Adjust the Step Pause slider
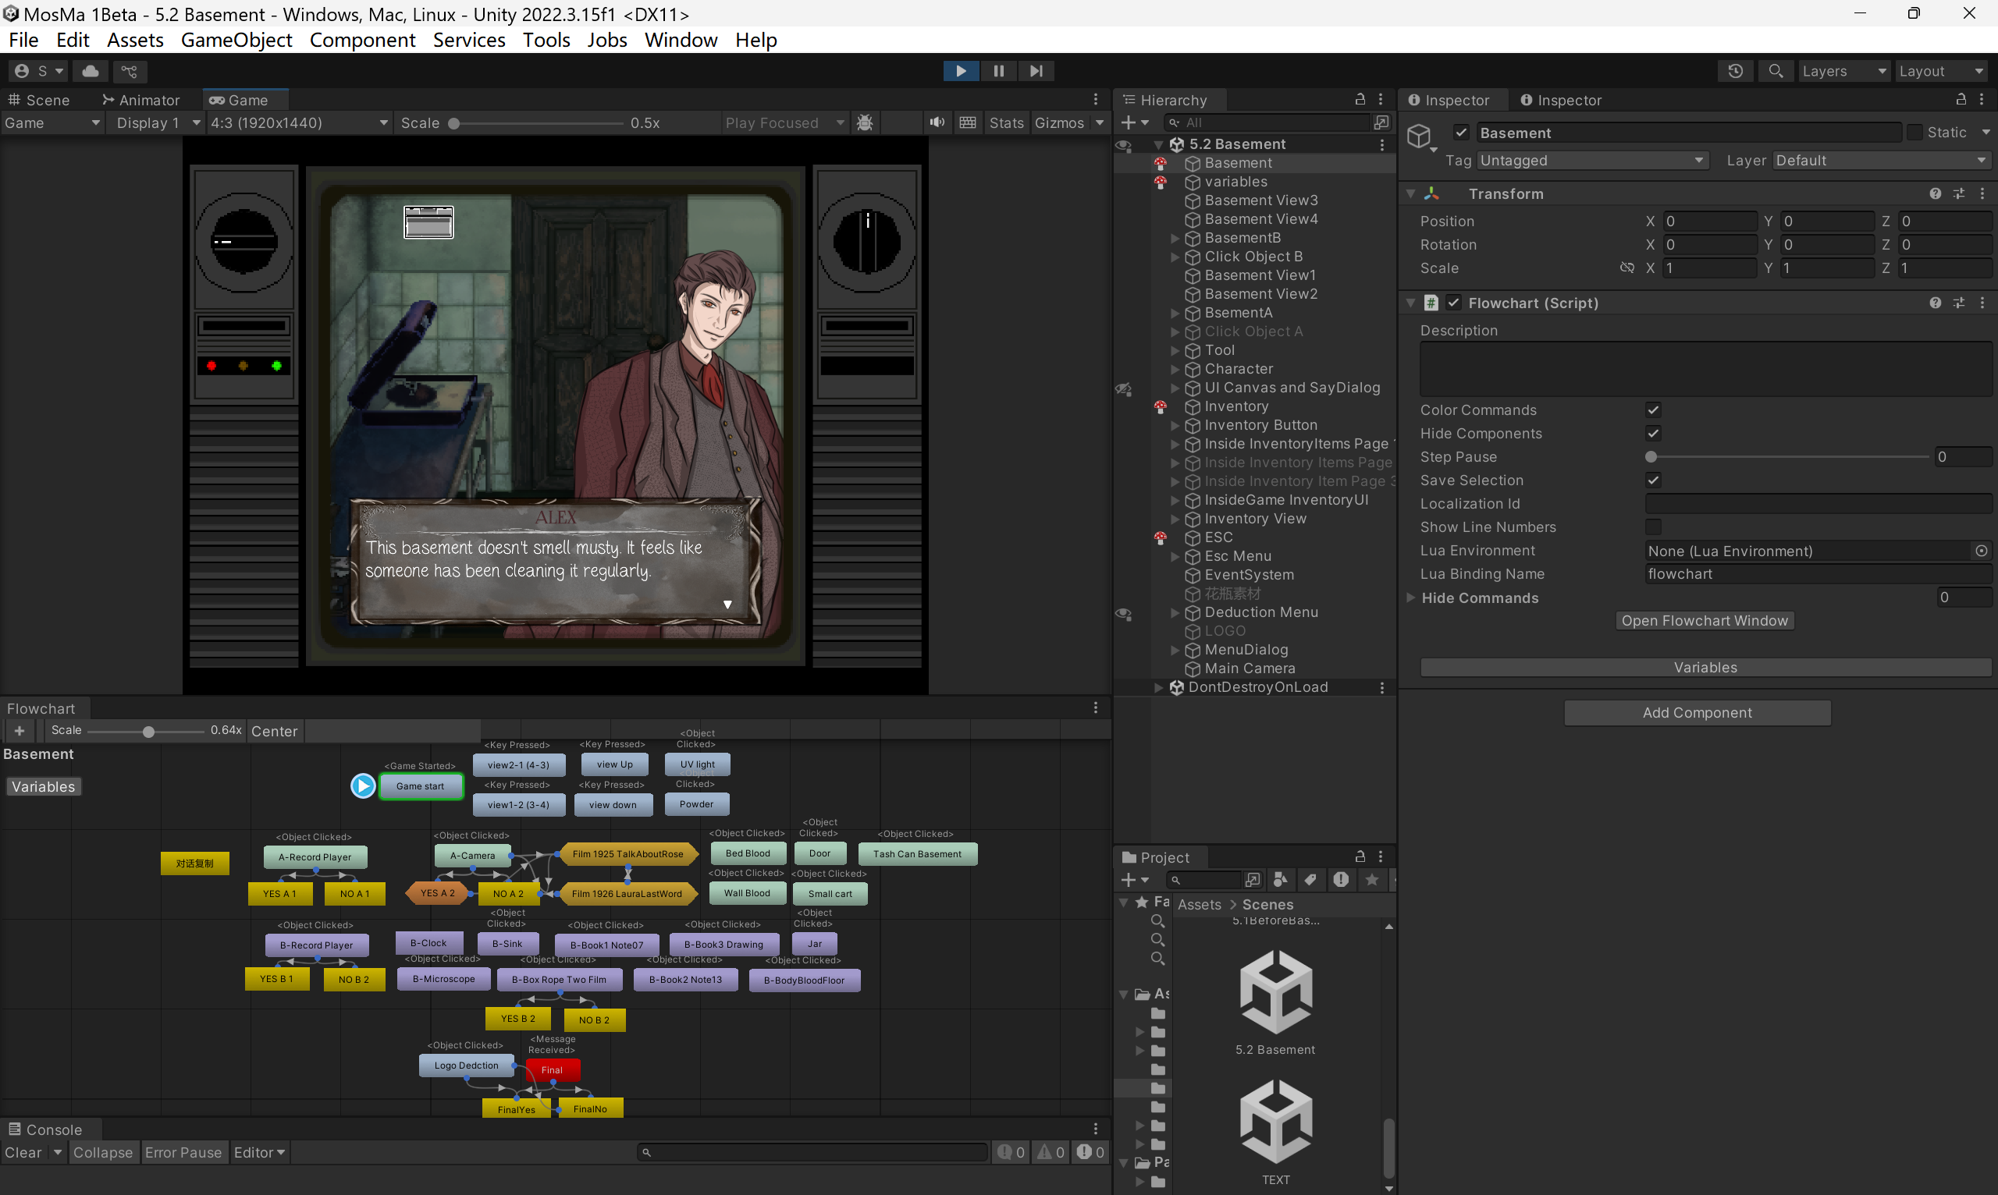Viewport: 1998px width, 1195px height. [x=1789, y=456]
